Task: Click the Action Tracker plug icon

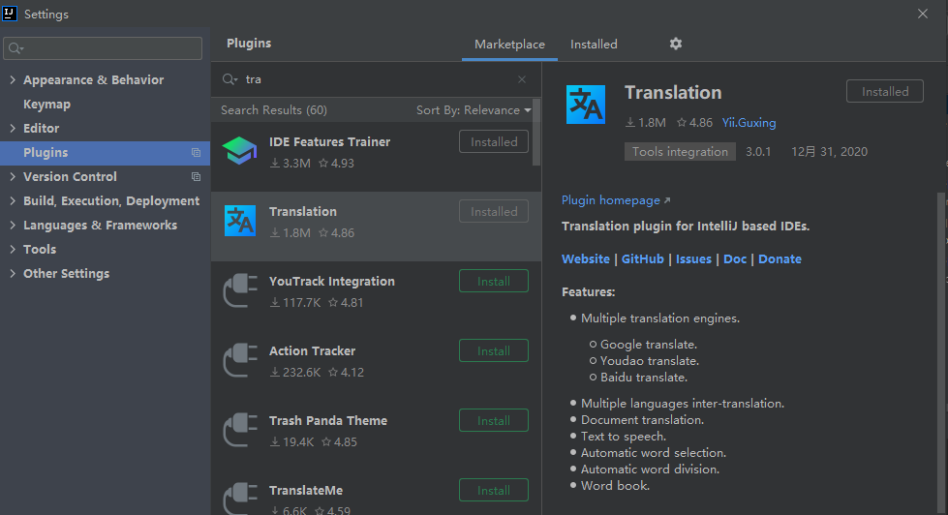Action: 239,360
